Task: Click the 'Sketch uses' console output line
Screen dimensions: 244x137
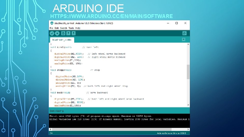Action: (x=101, y=116)
